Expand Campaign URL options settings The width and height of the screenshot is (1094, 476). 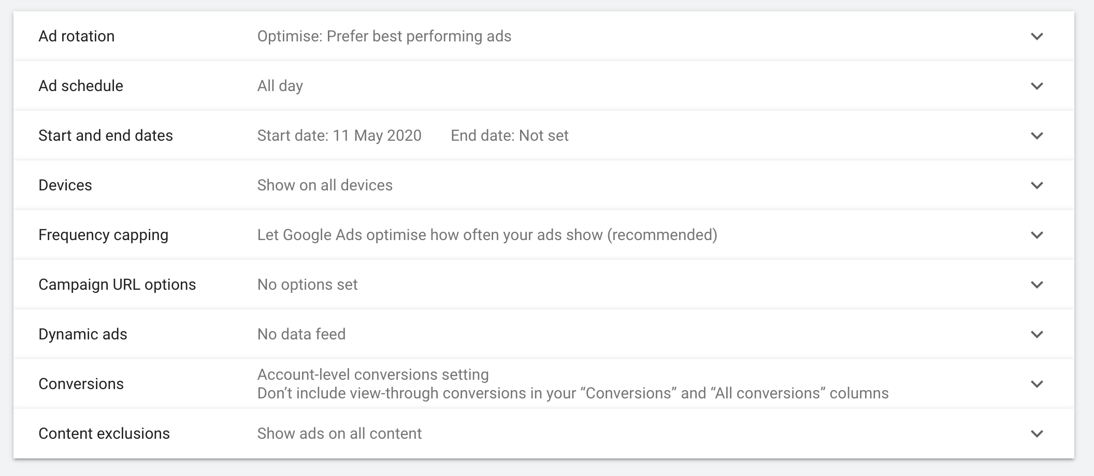1037,285
